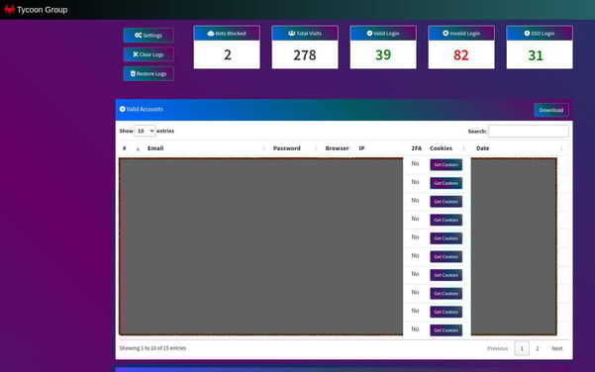Click the Valid Accounts panel title

point(145,109)
